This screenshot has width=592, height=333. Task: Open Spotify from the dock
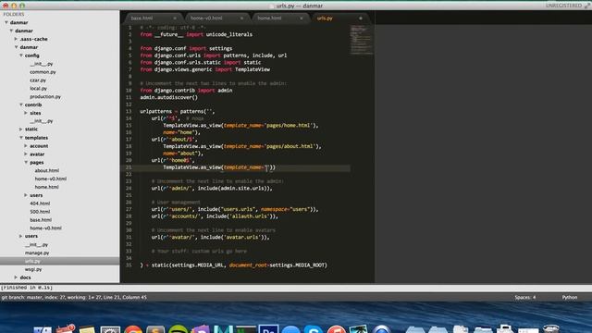pyautogui.click(x=178, y=328)
